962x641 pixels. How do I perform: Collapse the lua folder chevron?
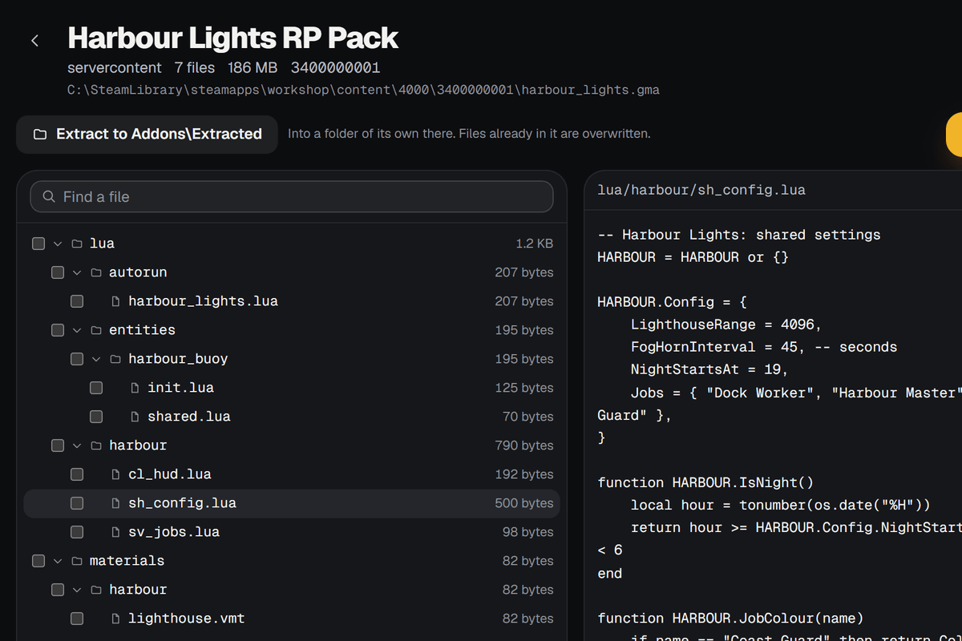58,244
